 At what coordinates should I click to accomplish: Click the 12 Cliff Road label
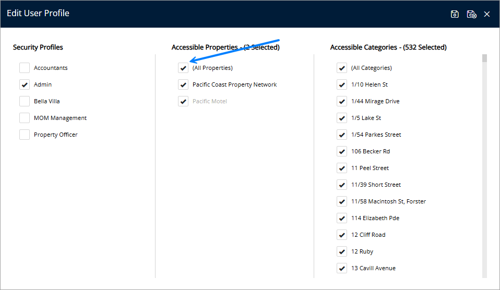tap(368, 235)
